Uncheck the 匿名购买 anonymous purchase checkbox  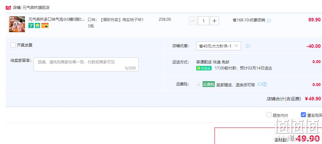pyautogui.click(x=303, y=115)
